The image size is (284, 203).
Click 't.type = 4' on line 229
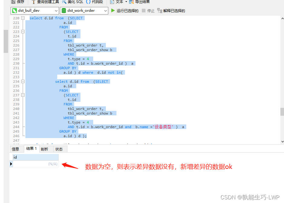point(78,59)
